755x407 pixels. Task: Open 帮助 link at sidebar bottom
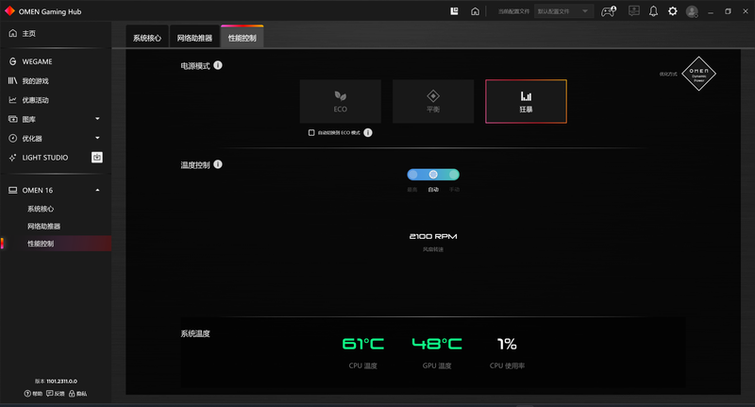34,393
